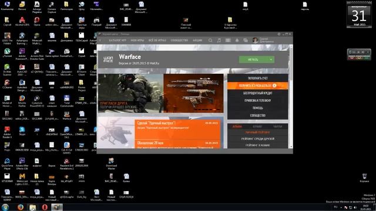Click the orange weapons promo banner
This screenshot has width=376, height=211.
click(193, 93)
